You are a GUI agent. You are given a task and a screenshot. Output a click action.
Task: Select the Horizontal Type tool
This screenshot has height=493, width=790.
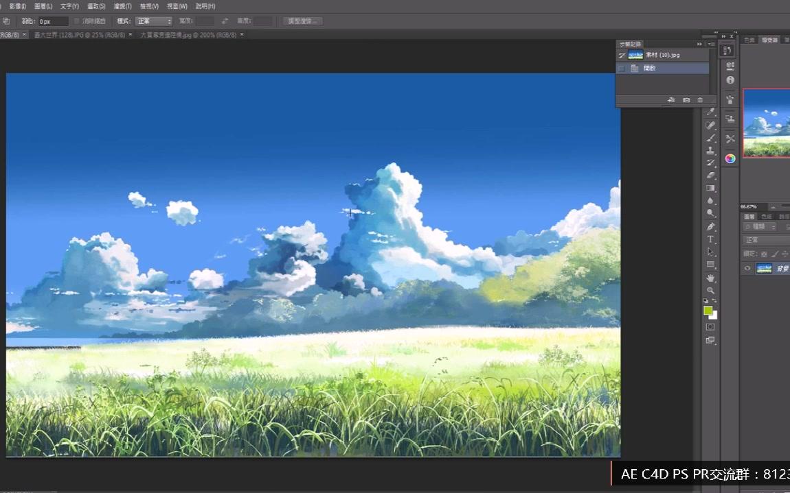click(x=711, y=239)
